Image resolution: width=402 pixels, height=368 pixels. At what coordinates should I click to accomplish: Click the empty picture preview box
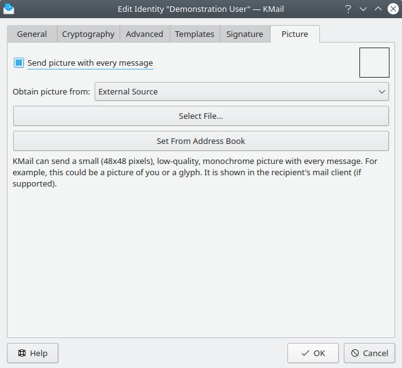click(374, 63)
